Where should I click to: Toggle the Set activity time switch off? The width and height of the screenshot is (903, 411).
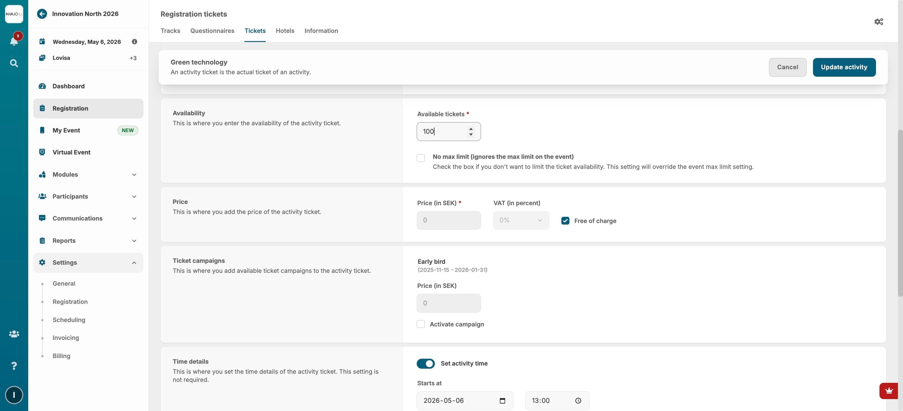point(425,364)
